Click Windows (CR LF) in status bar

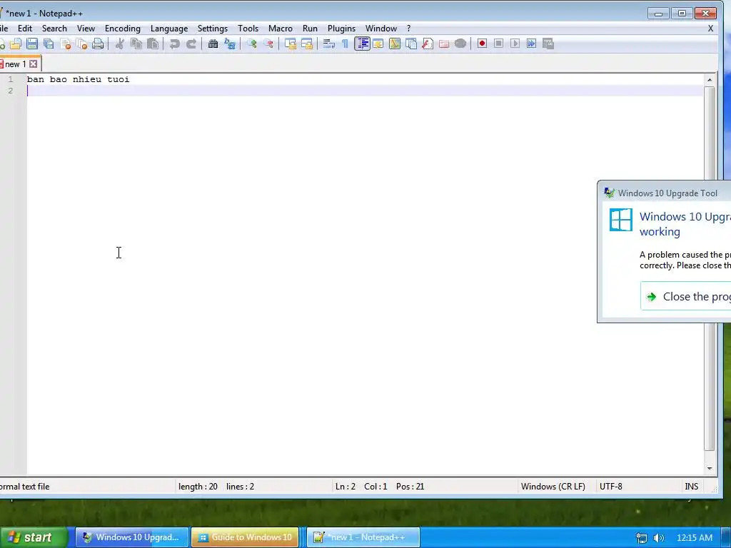553,487
